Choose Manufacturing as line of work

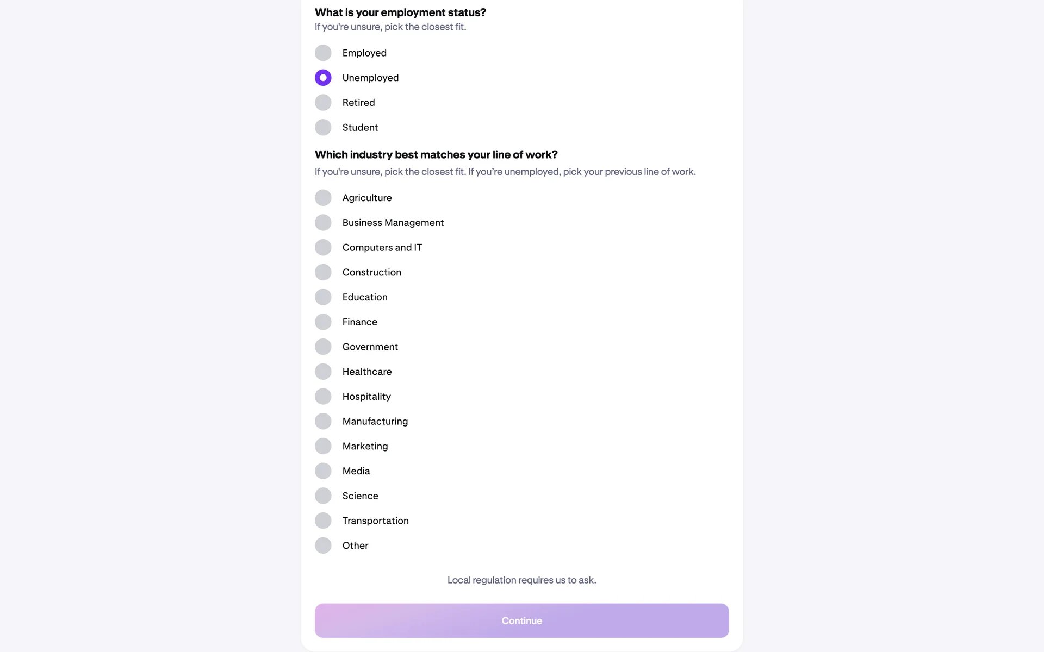point(323,421)
